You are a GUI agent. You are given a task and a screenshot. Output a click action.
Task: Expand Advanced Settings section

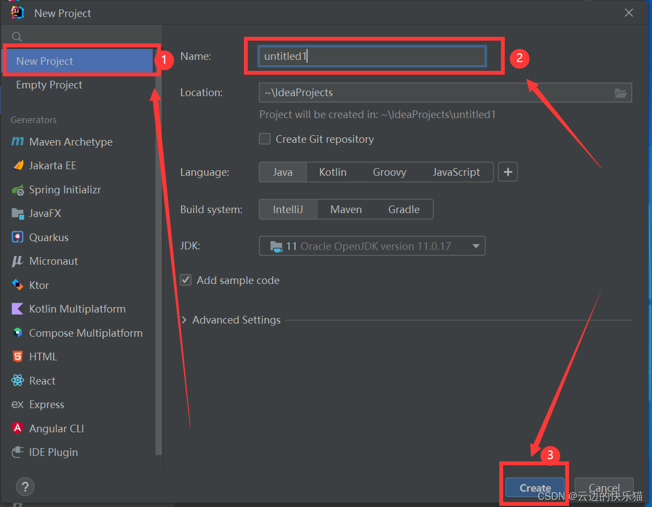184,320
